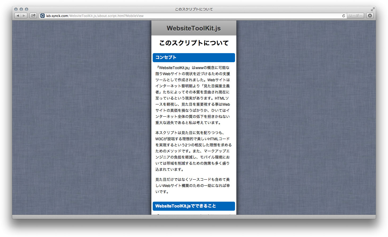Viewport: 388px width, 237px height.
Task: Go back with the Safari back arrow
Action: [x=18, y=16]
